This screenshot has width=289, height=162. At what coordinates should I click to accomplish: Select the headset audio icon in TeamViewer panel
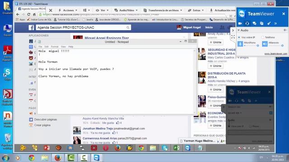pyautogui.click(x=247, y=23)
